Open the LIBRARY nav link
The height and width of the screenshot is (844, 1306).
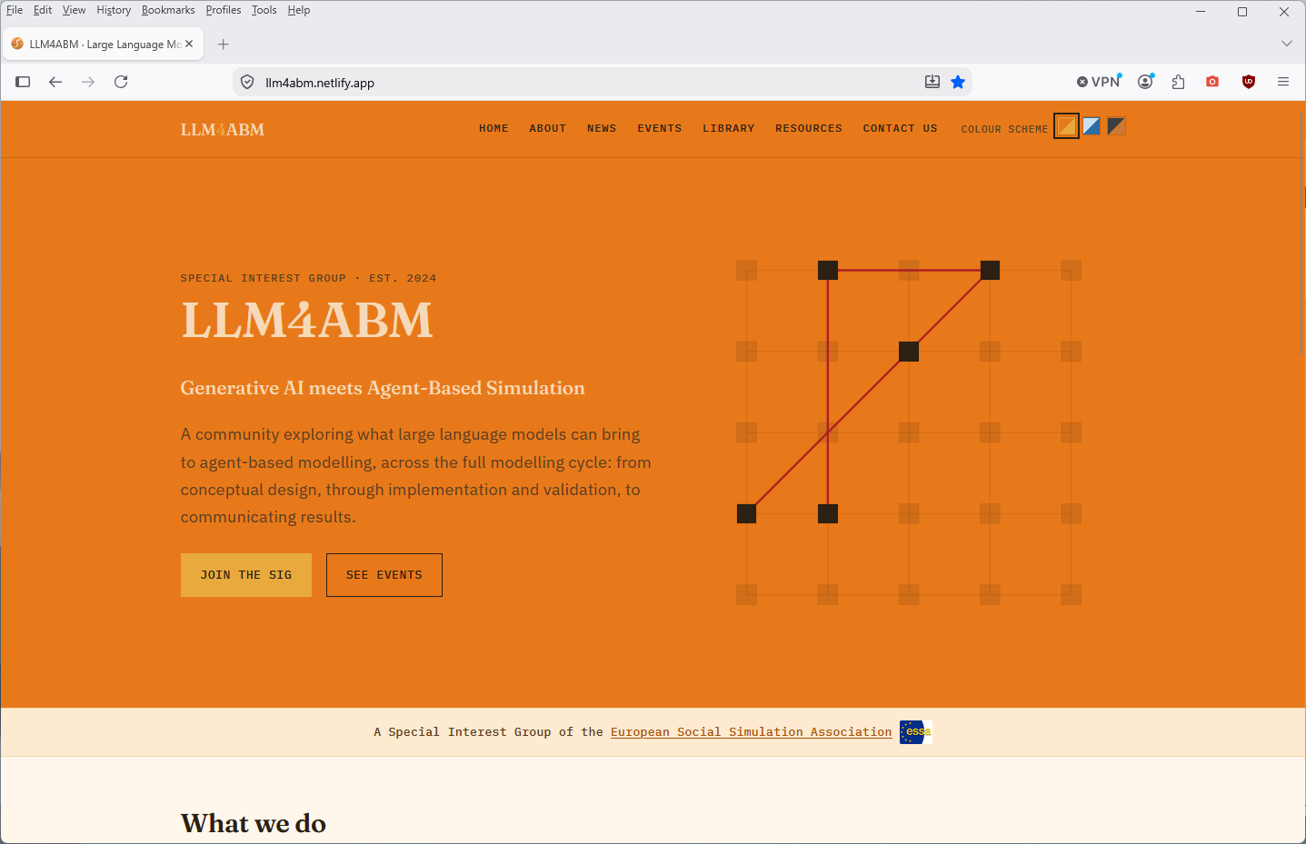point(729,129)
